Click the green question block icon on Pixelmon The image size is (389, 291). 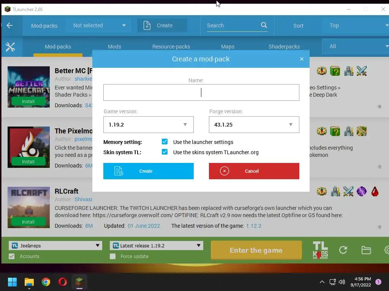click(x=335, y=131)
